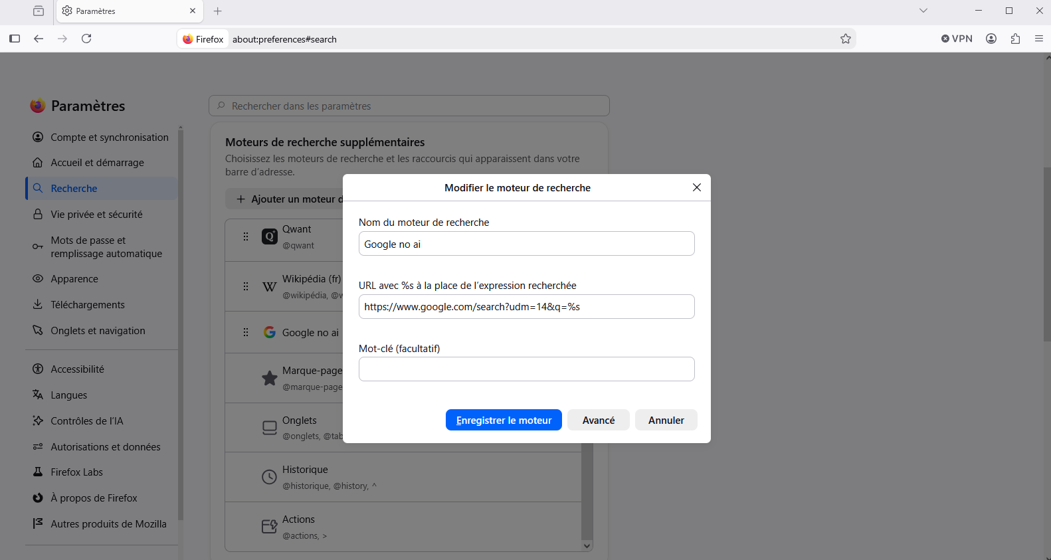Click the Firefox identity badge in address bar
The height and width of the screenshot is (560, 1051).
[203, 39]
